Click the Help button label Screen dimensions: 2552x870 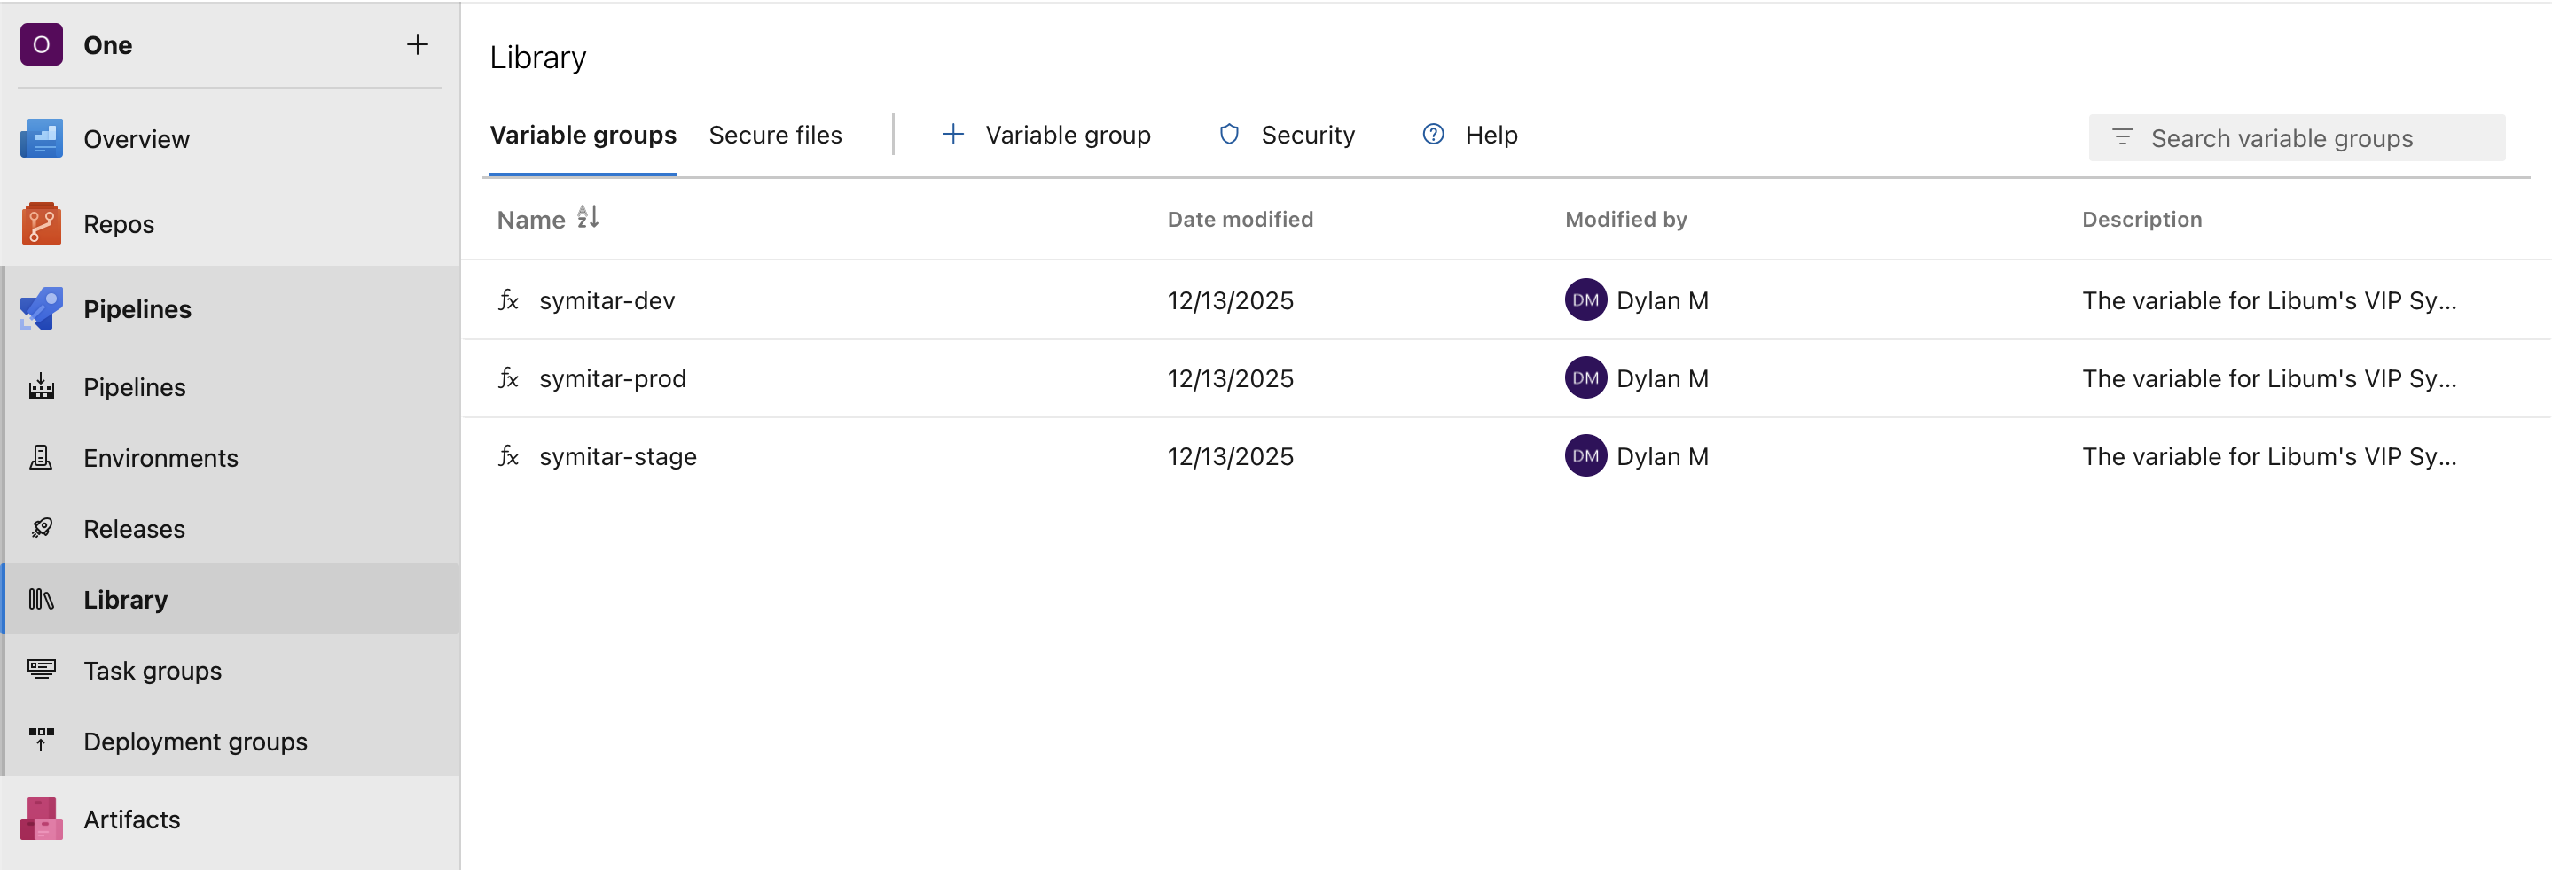click(1491, 135)
